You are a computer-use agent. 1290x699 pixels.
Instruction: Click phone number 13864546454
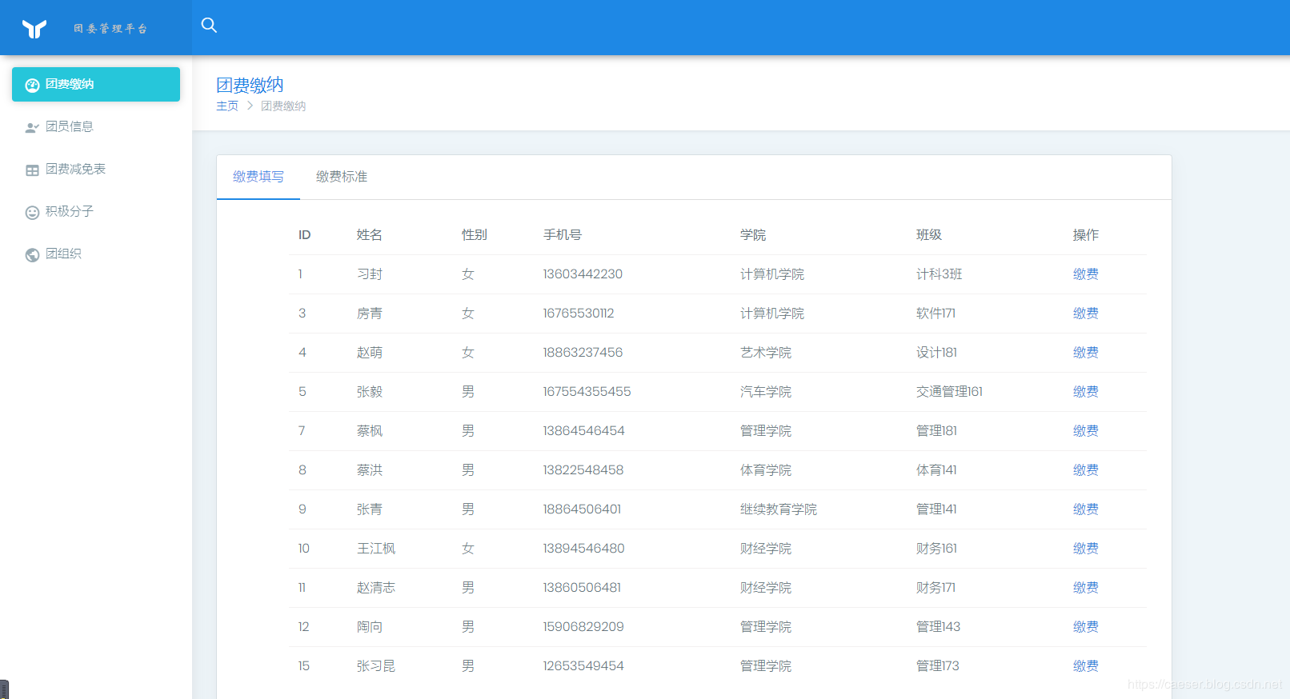pyautogui.click(x=583, y=431)
